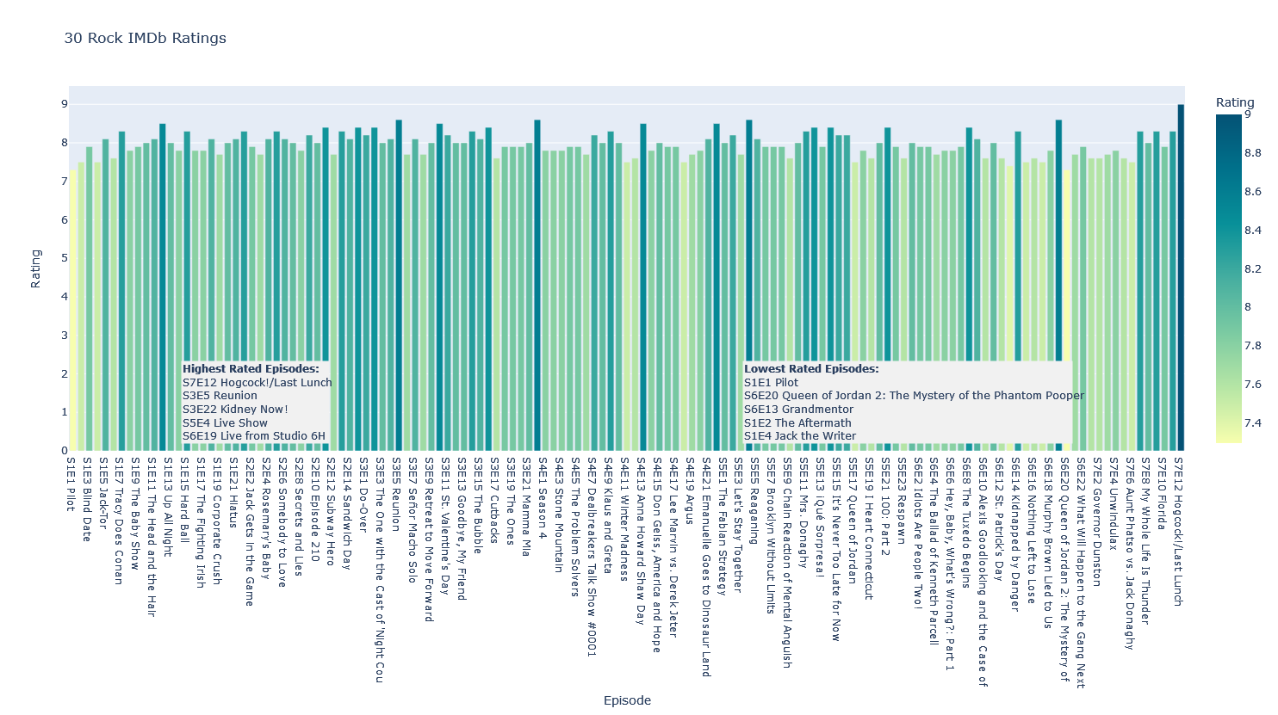This screenshot has width=1278, height=715.
Task: Click x-axis label 'S1E19 Corporate Crush'
Action: 217,521
